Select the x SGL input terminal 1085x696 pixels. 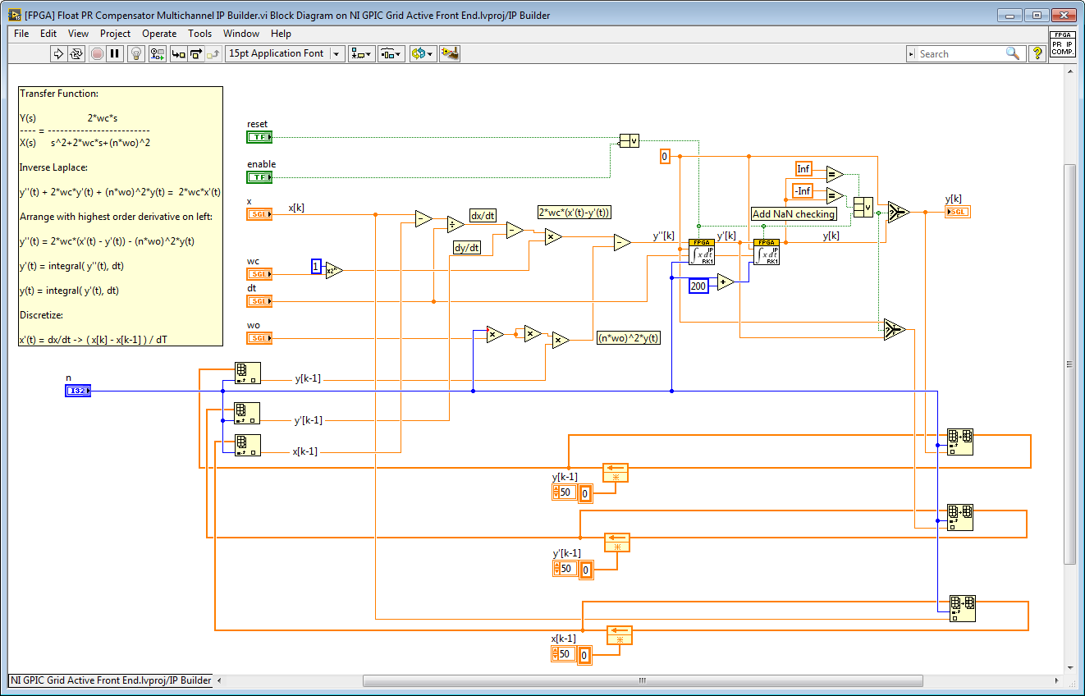pos(259,214)
